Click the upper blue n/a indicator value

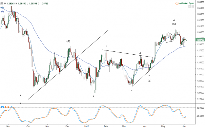(x=2, y=8)
